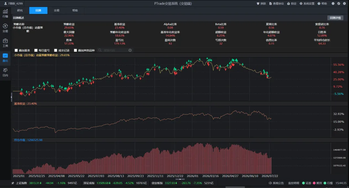This screenshot has width=349, height=188.
Task: Switch to the 交易 top tab
Action: pyautogui.click(x=57, y=10)
